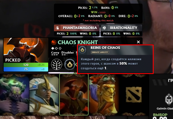Click the Reins of Chaos tooltip header icon
Screen dimensions: 173x119
point(82,50)
